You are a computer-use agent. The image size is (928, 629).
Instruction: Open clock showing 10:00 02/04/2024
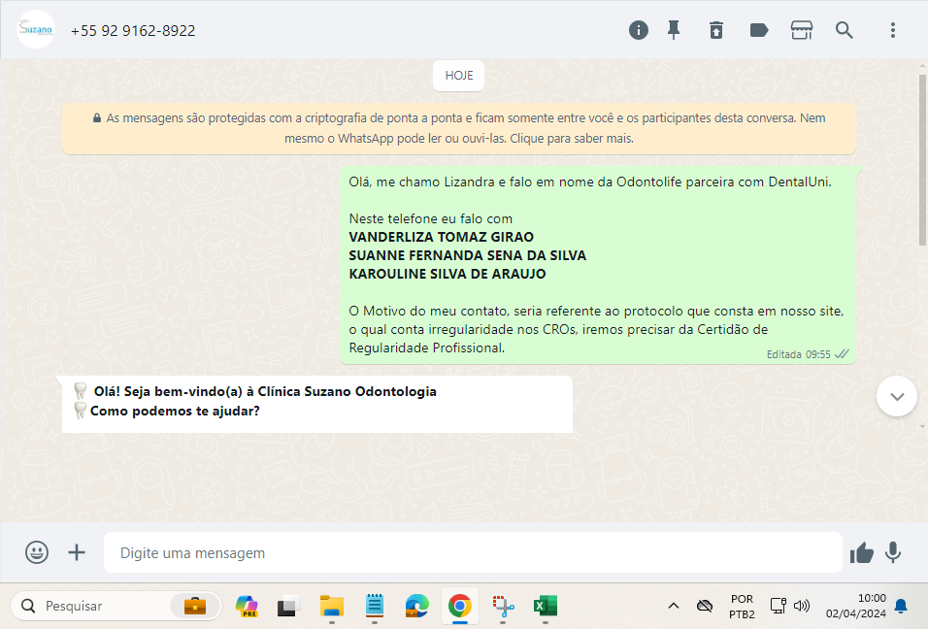pos(856,606)
